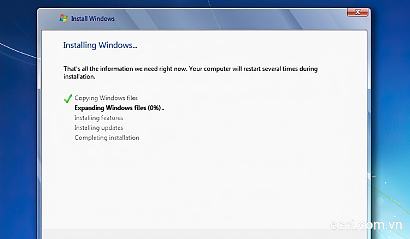The image size is (410, 239).
Task: Click the desktop wallpaper above the watermark
Action: coord(391,157)
